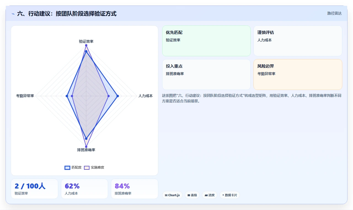Click the Chart.js chip
353x210 pixels.
pos(172,195)
